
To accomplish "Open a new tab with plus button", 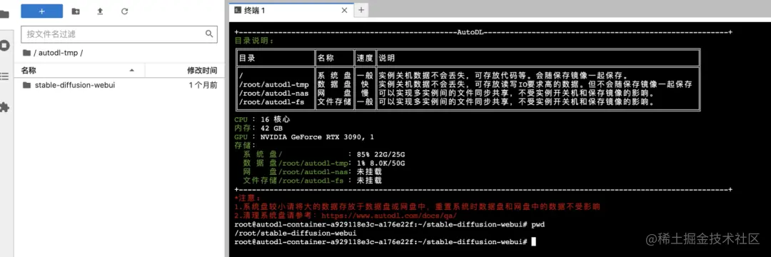I will [x=361, y=10].
